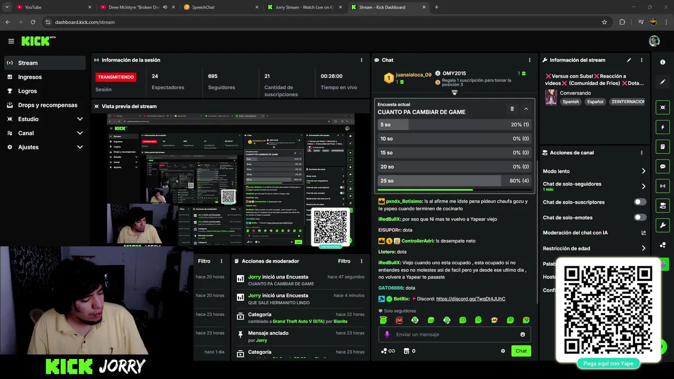Open stream information panel options

tap(641, 60)
